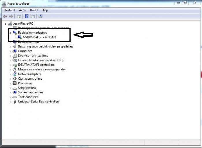This screenshot has width=202, height=148.
Task: Select 'Dvd-/cd-rom-stations' label
Action: pos(33,55)
